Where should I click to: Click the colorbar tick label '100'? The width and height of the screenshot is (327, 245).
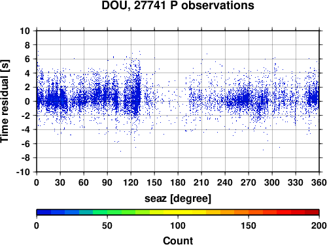(178, 225)
